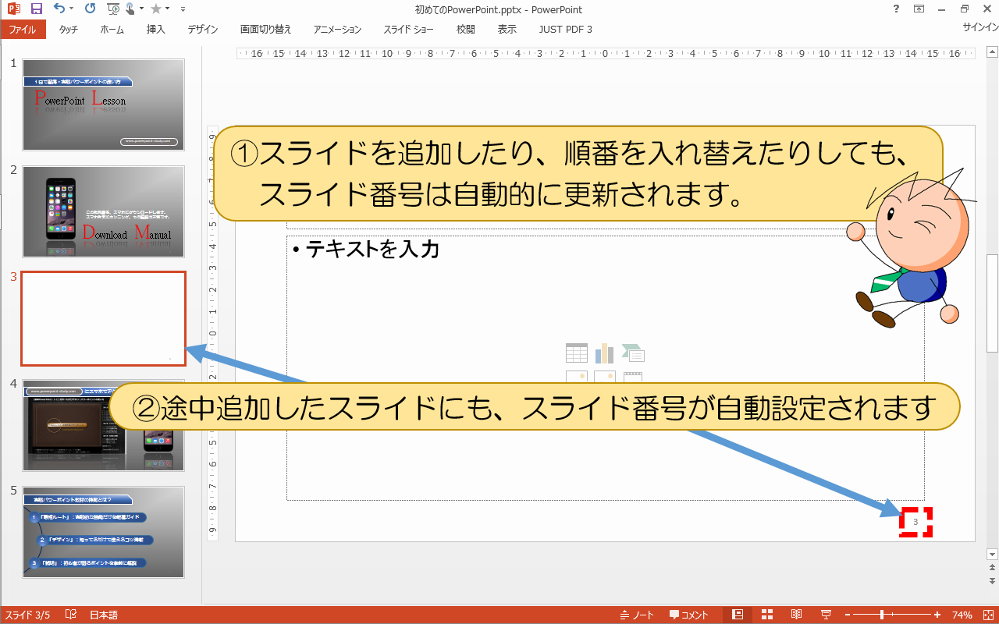Save the presentation with the floppy icon

(x=36, y=9)
